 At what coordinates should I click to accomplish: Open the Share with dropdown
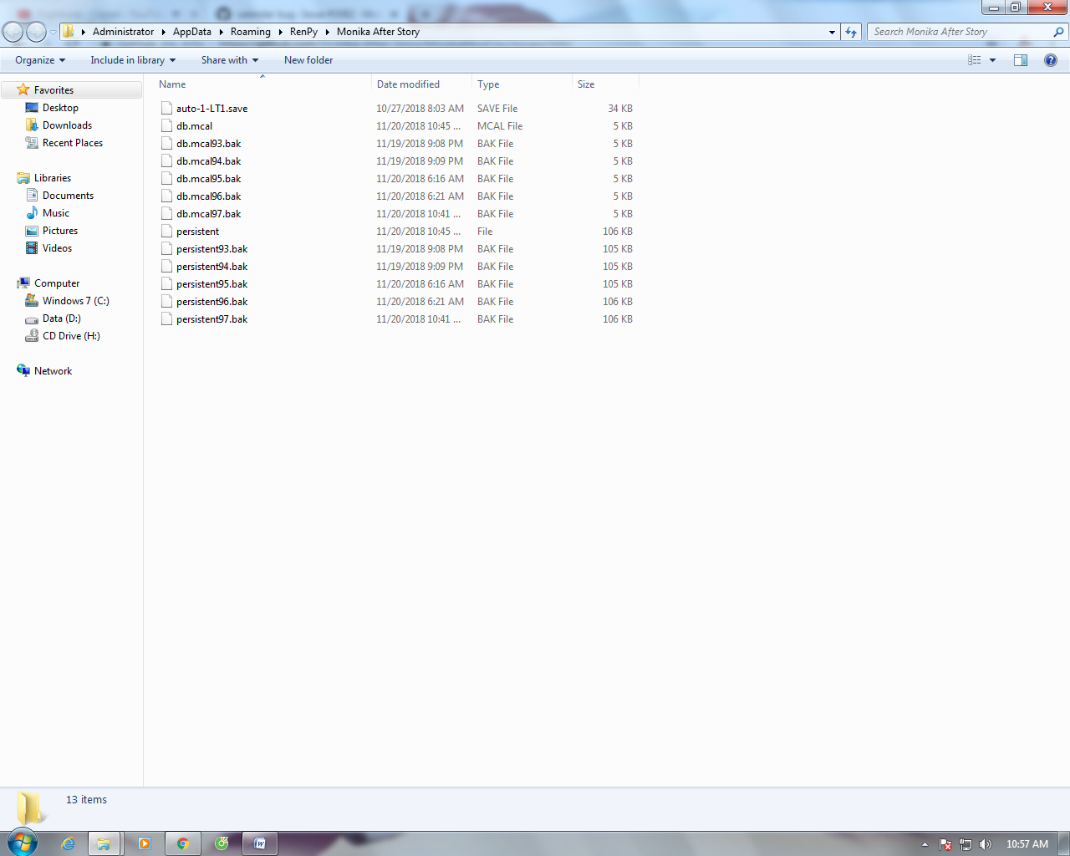pyautogui.click(x=230, y=60)
